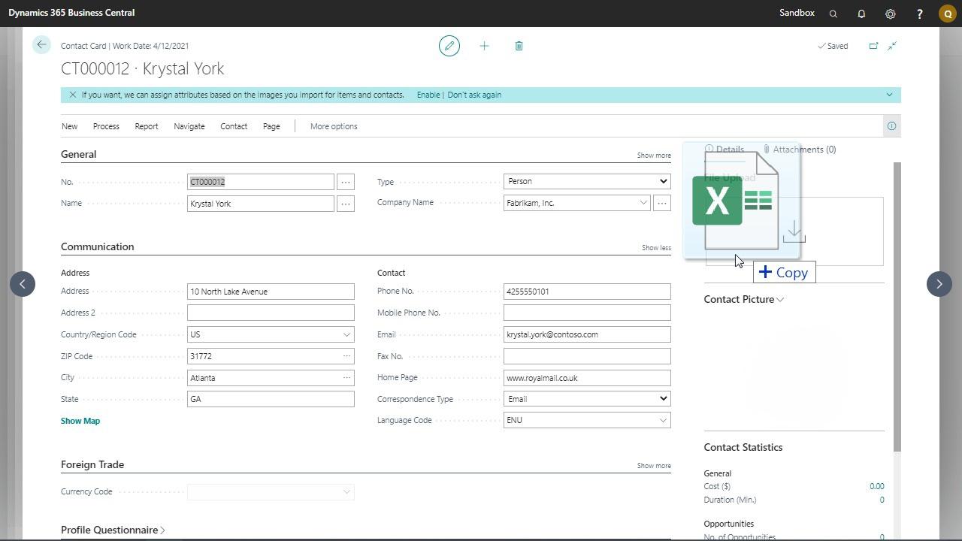Open the Correspondence Type dropdown

pos(586,399)
